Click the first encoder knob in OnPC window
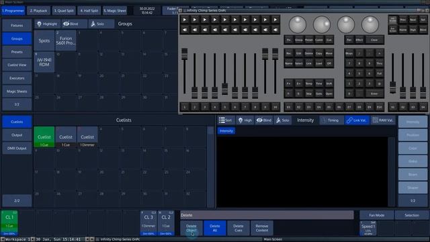Image resolution: width=430 pixels, height=242 pixels. [x=298, y=24]
